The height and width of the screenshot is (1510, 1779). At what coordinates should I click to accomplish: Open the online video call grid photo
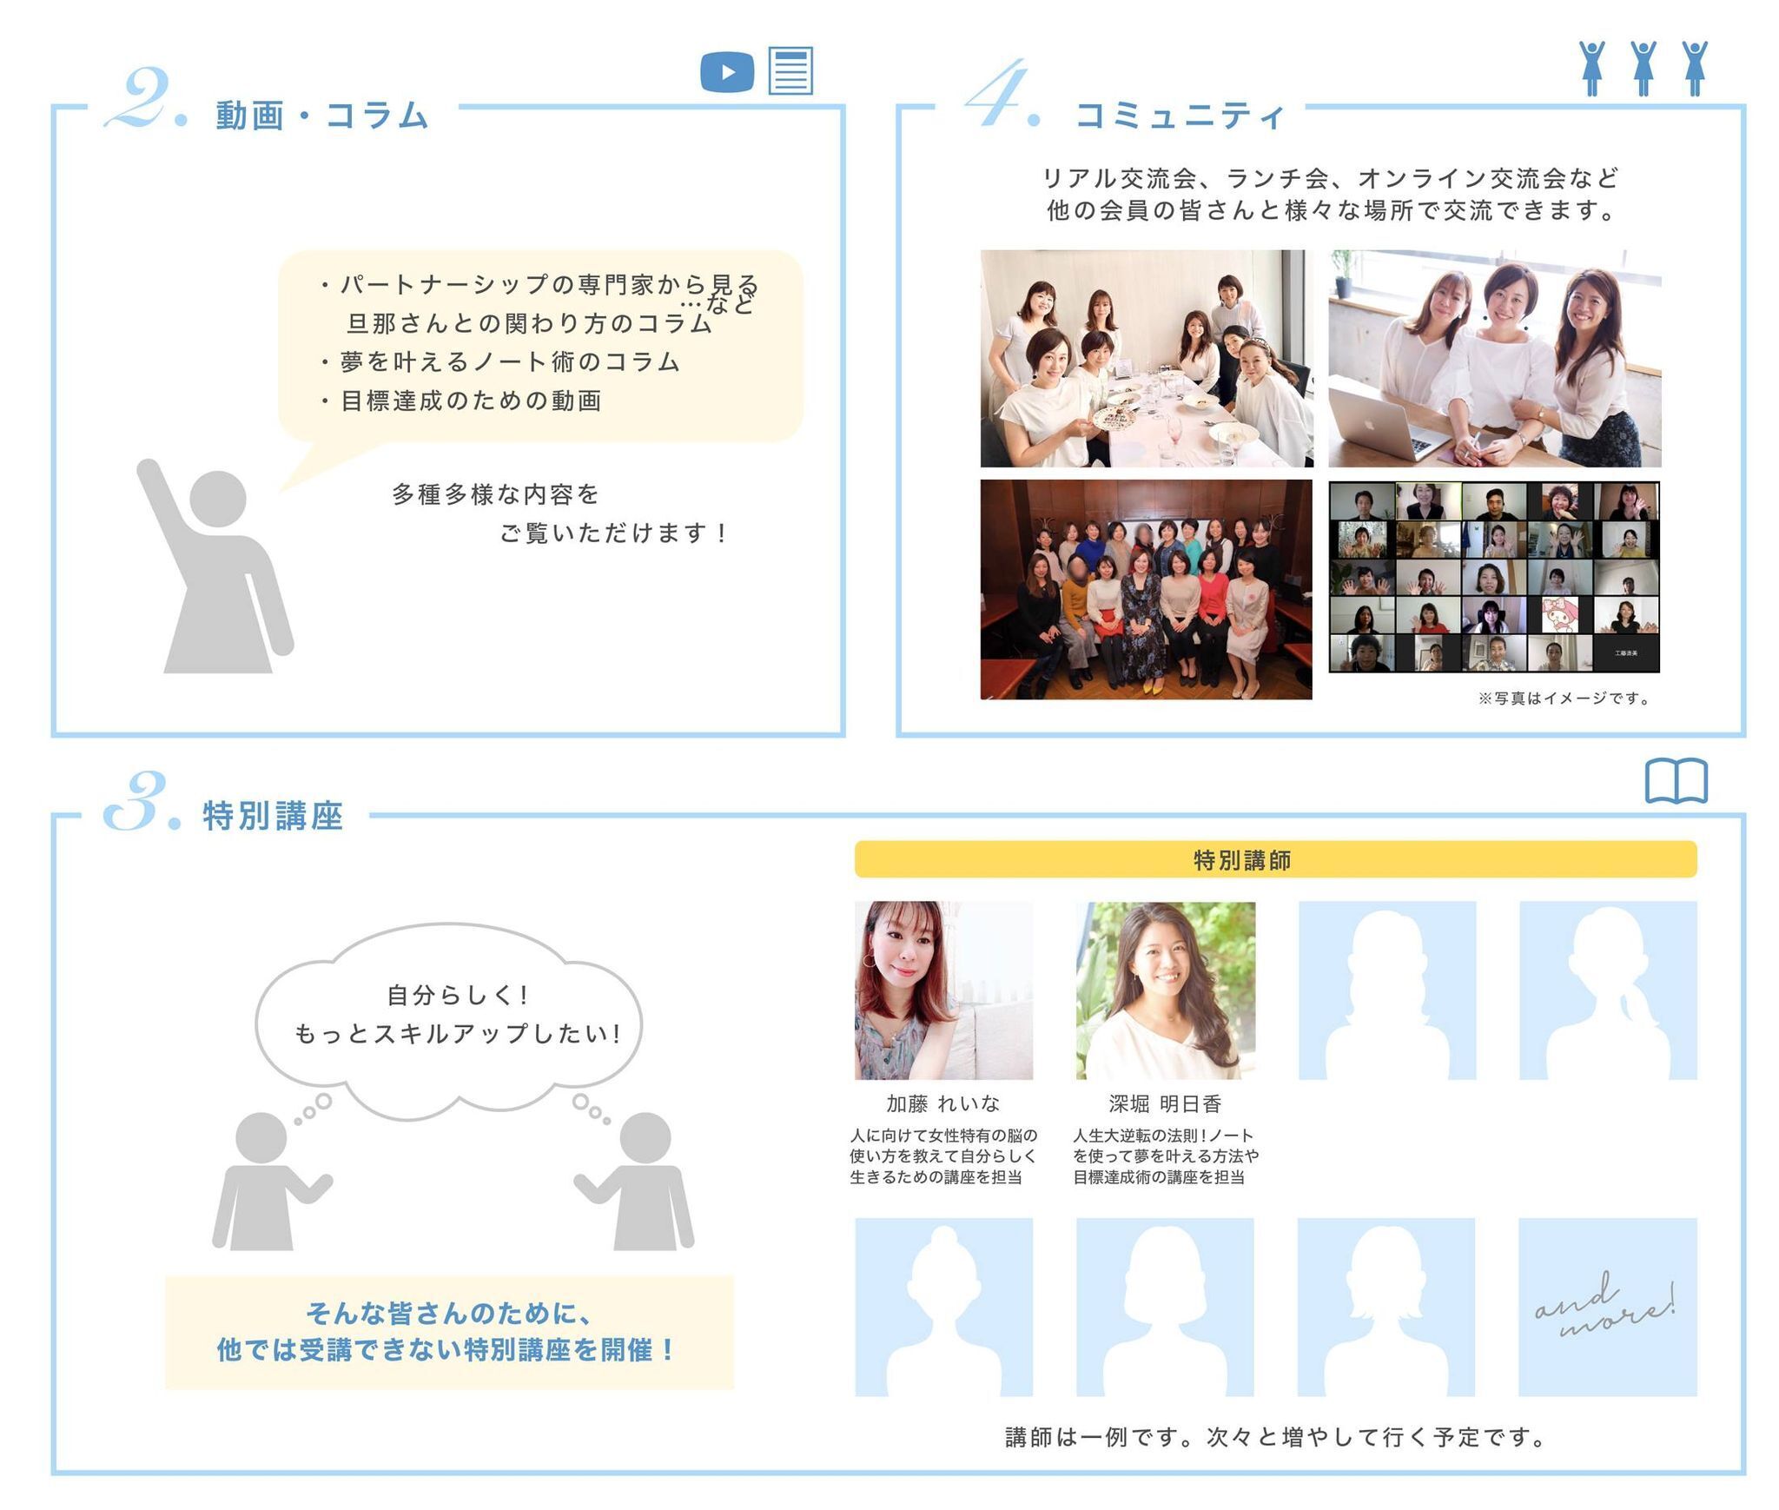pyautogui.click(x=1494, y=576)
